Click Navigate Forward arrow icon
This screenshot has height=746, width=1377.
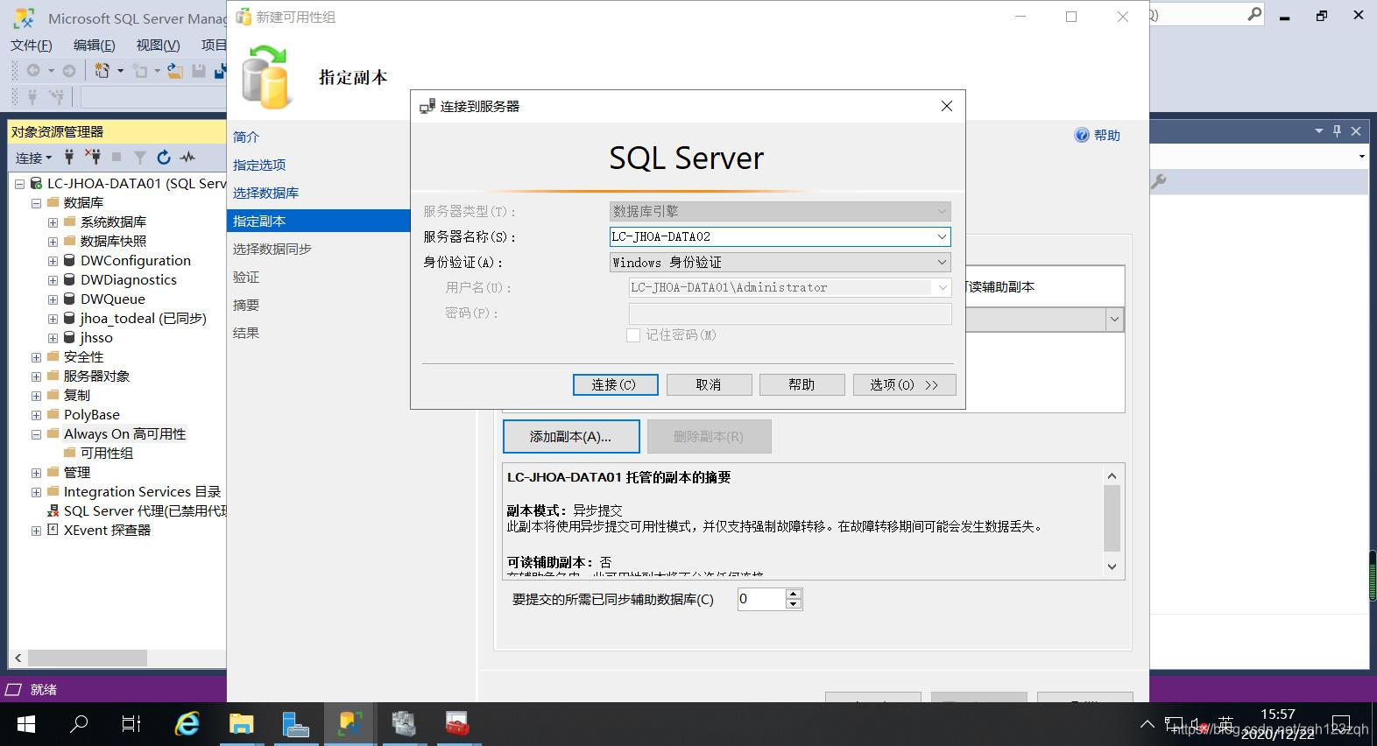69,70
